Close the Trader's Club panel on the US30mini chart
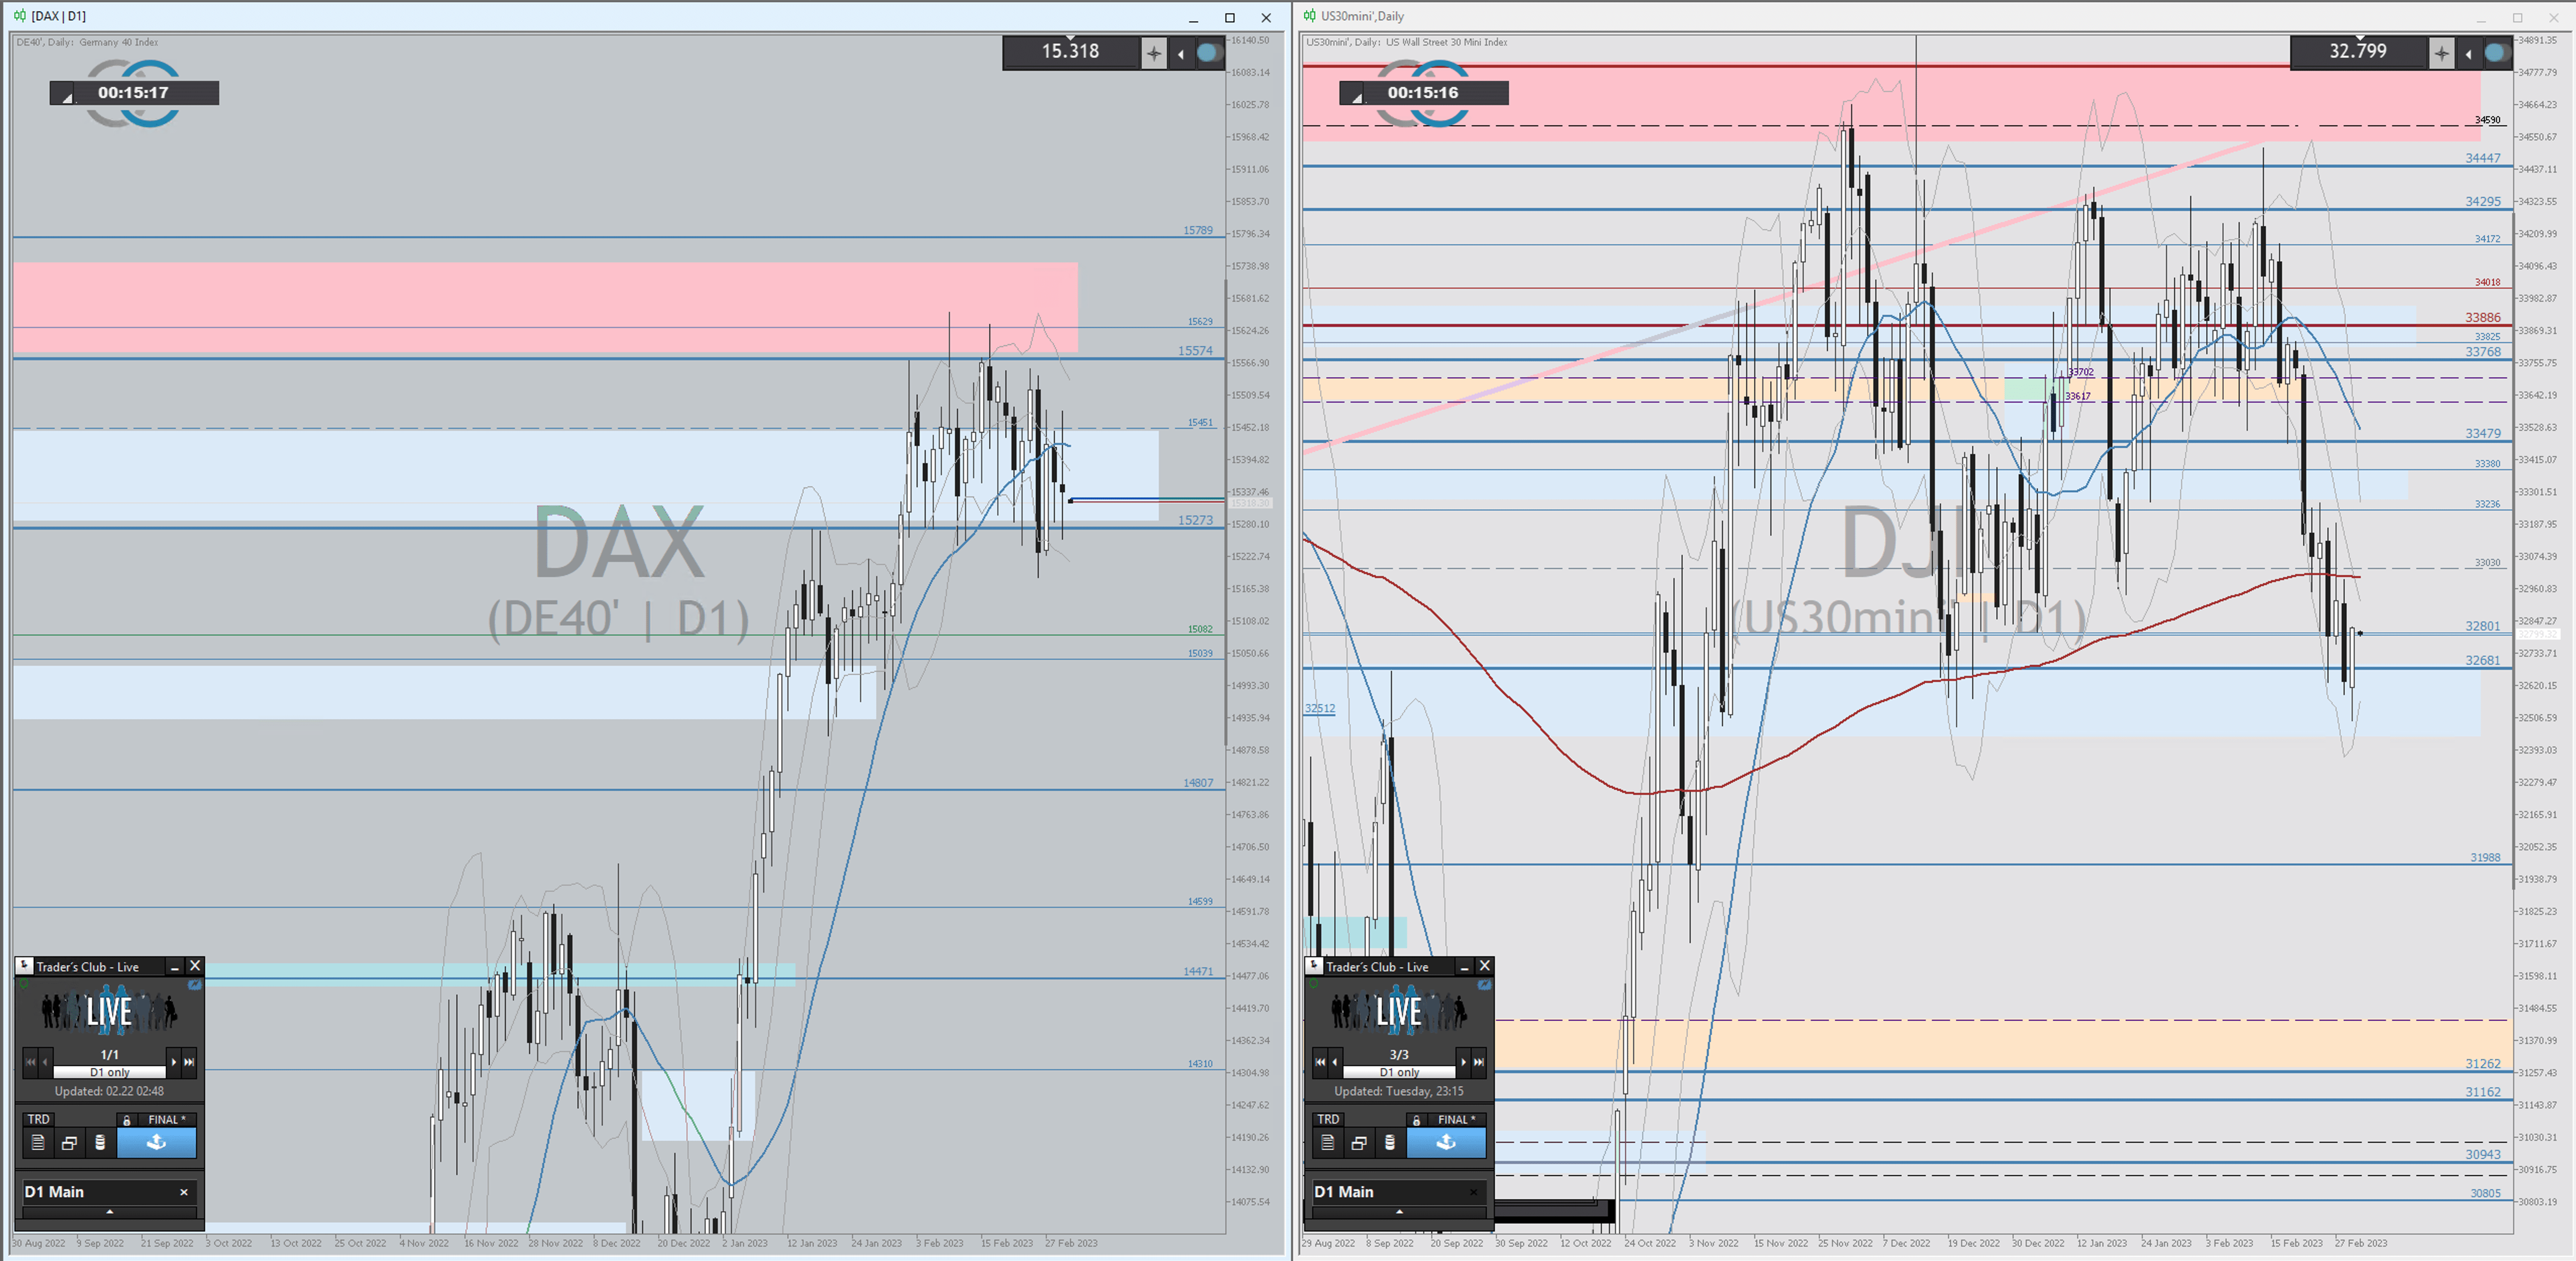Image resolution: width=2576 pixels, height=1261 pixels. point(1485,966)
